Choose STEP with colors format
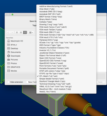 pos(66,71)
